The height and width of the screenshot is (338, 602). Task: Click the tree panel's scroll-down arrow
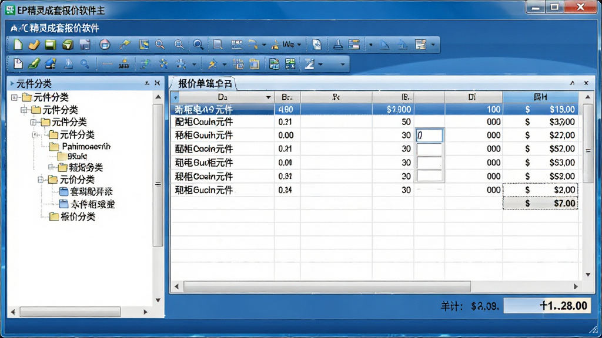(x=158, y=300)
